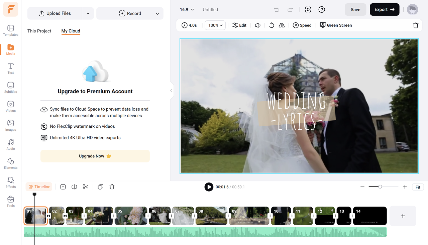Viewport: 428px width, 245px height.
Task: Open the Edit adjustments tool
Action: click(x=239, y=25)
